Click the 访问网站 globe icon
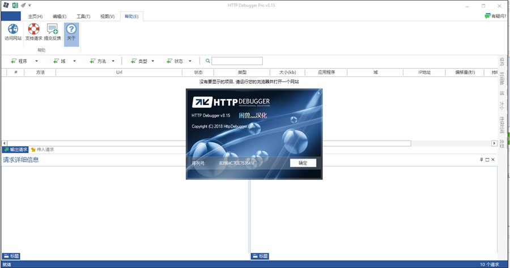This screenshot has height=268, width=510. click(12, 29)
